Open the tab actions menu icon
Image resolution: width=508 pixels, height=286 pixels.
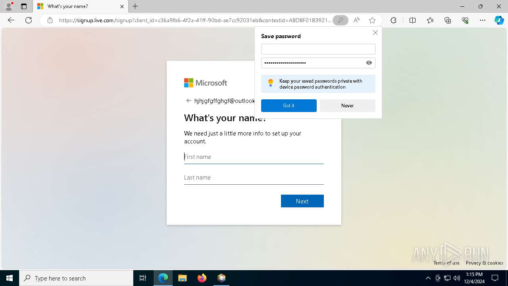pos(24,6)
